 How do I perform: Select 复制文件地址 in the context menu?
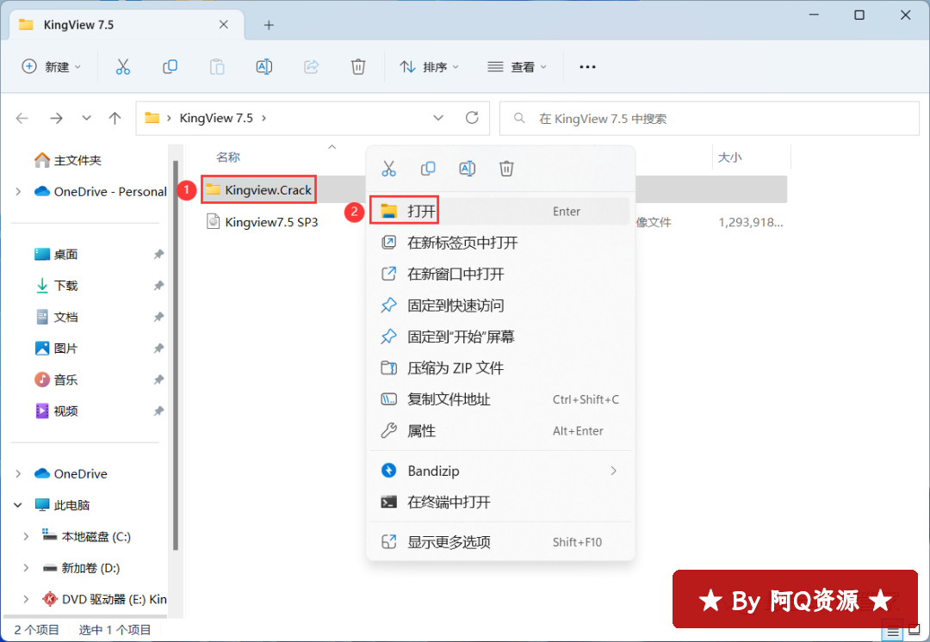(499, 399)
